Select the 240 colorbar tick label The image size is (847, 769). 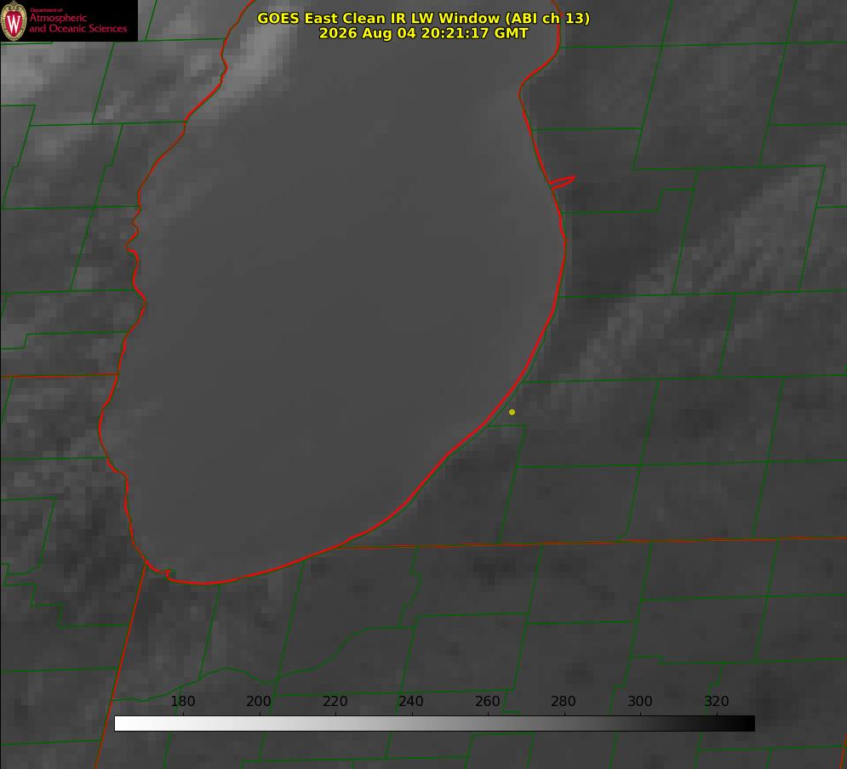pos(411,701)
